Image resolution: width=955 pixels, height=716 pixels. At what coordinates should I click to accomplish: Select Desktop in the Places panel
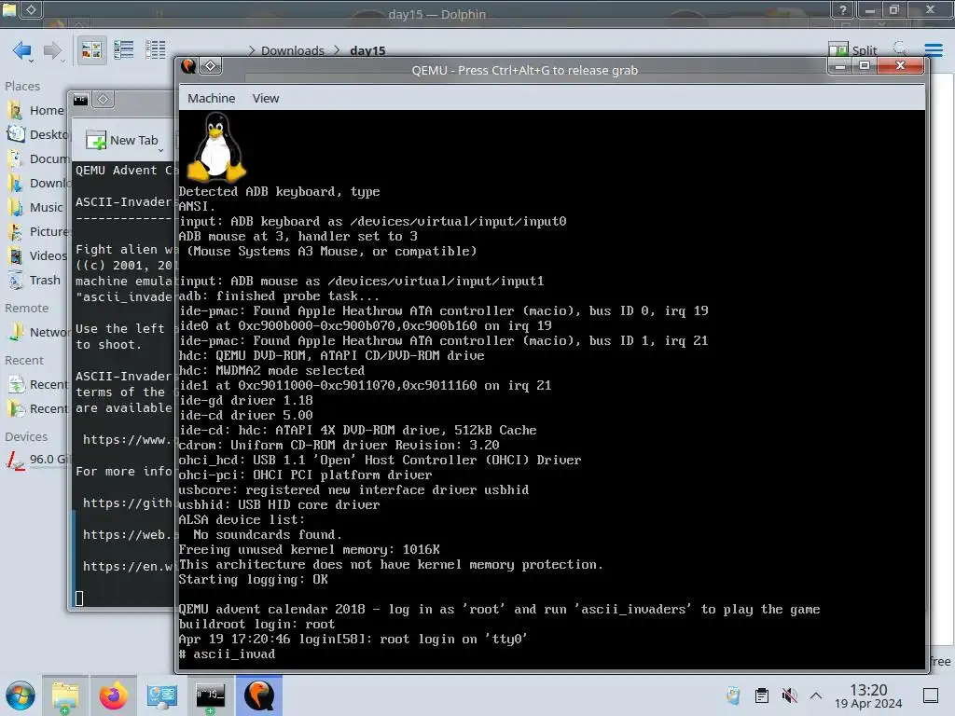(x=36, y=134)
